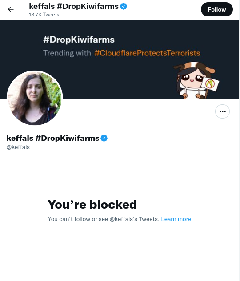Click the You're blocked heading
Viewport: 240px width, 281px height.
pos(92,205)
